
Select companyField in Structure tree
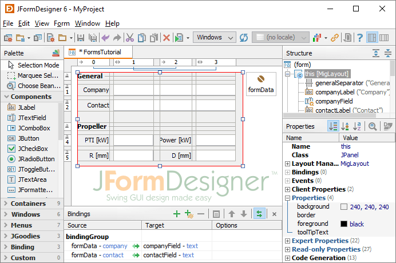pyautogui.click(x=334, y=101)
